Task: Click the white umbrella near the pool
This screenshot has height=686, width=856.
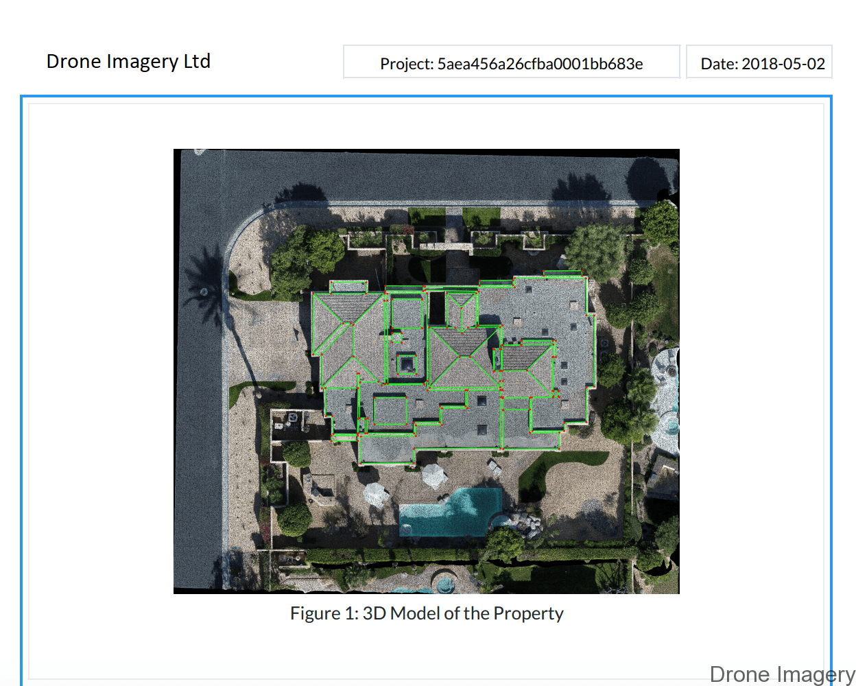Action: pyautogui.click(x=433, y=475)
